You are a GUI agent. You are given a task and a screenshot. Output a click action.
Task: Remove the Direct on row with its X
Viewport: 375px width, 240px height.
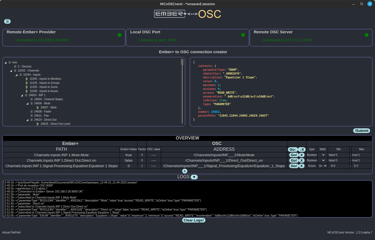pos(302,160)
